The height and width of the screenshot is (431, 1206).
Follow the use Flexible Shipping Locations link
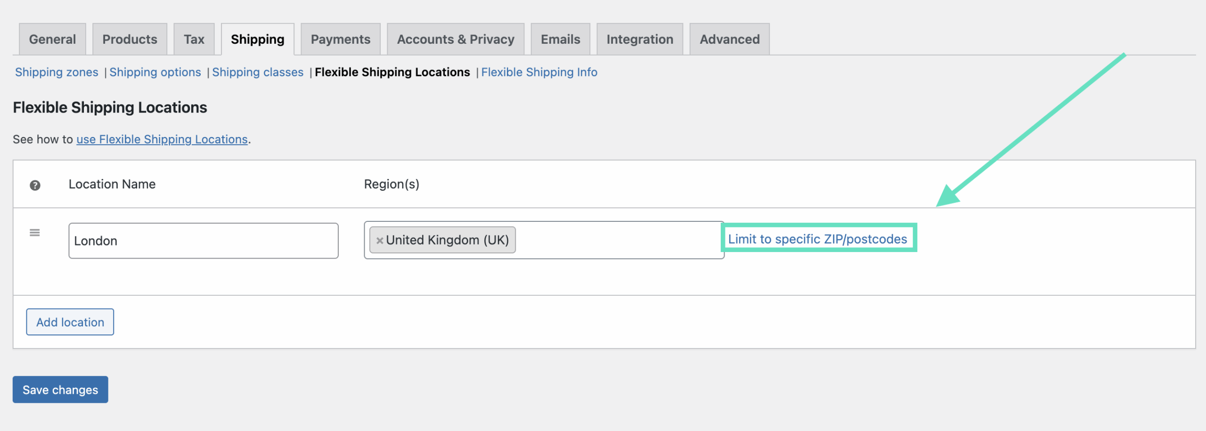(162, 139)
